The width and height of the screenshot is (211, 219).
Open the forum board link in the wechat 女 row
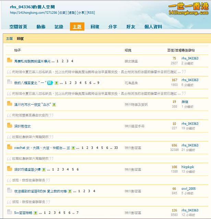[133, 148]
